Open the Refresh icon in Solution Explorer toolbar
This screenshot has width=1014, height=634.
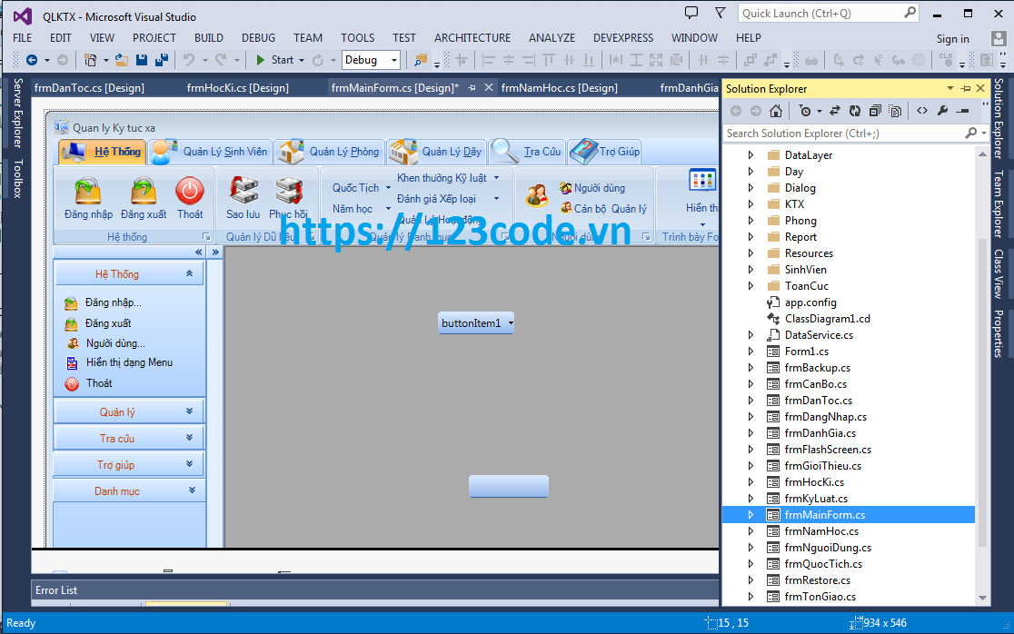[856, 110]
